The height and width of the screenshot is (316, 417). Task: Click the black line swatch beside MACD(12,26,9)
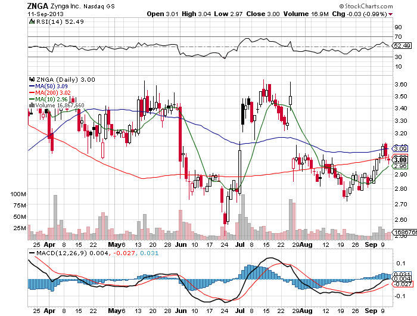click(x=32, y=253)
